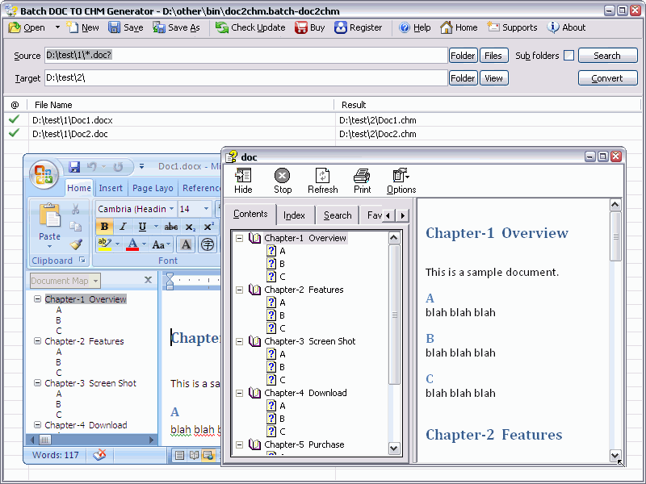
Task: Click Stop in the doc viewer
Action: 282,181
